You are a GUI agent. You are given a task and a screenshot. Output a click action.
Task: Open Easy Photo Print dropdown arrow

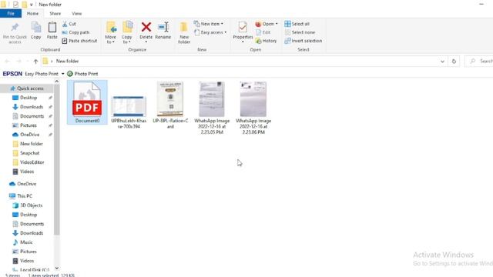pyautogui.click(x=62, y=74)
